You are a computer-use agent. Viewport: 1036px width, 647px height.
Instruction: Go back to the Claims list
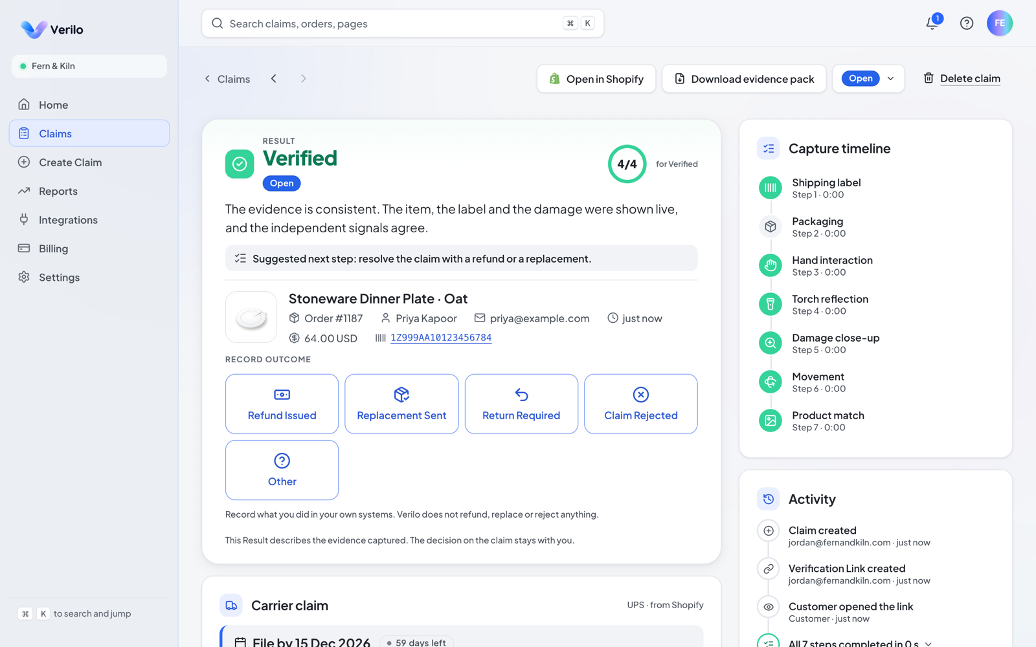227,79
